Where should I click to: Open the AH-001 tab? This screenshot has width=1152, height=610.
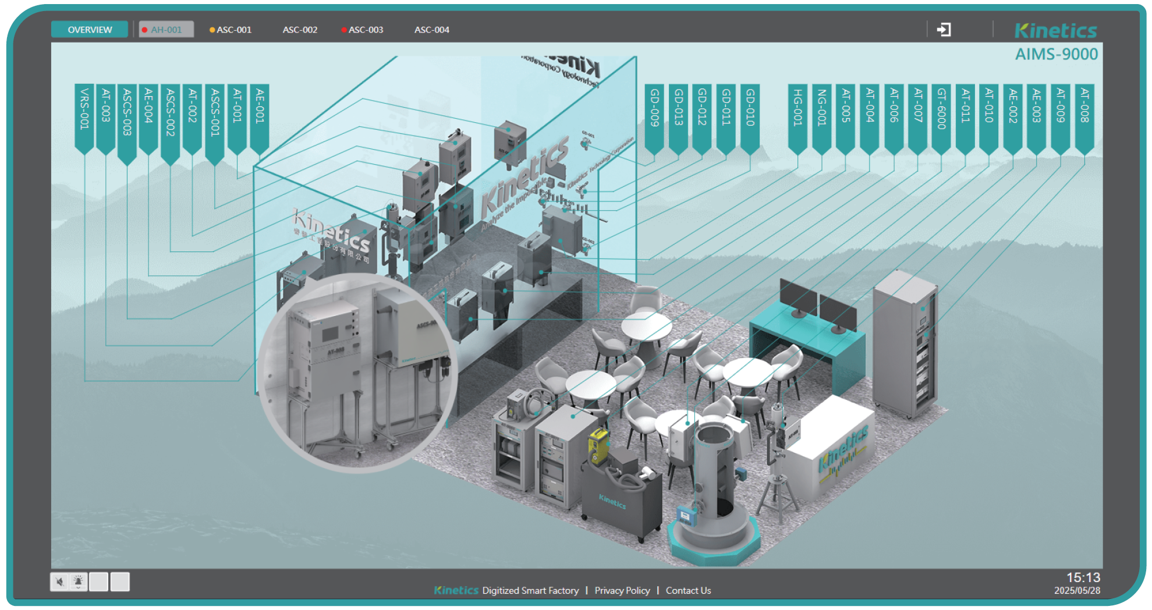point(166,30)
